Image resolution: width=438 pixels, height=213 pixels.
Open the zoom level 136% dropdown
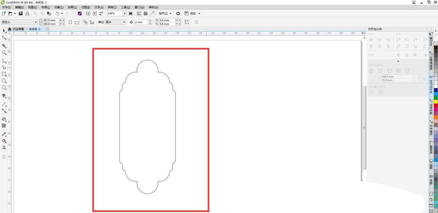pos(125,13)
